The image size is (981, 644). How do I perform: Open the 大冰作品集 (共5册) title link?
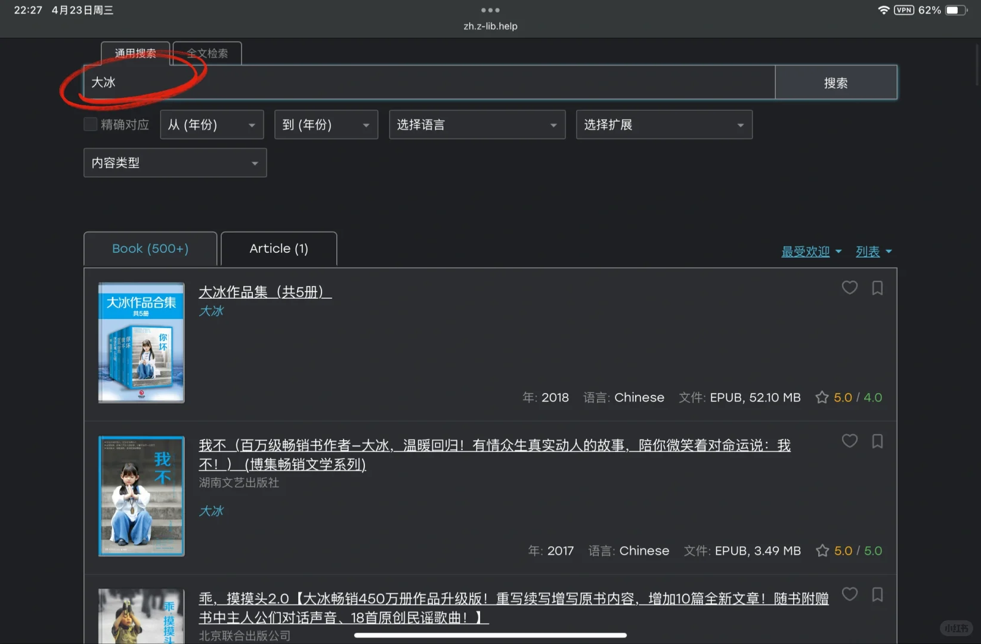tap(265, 292)
